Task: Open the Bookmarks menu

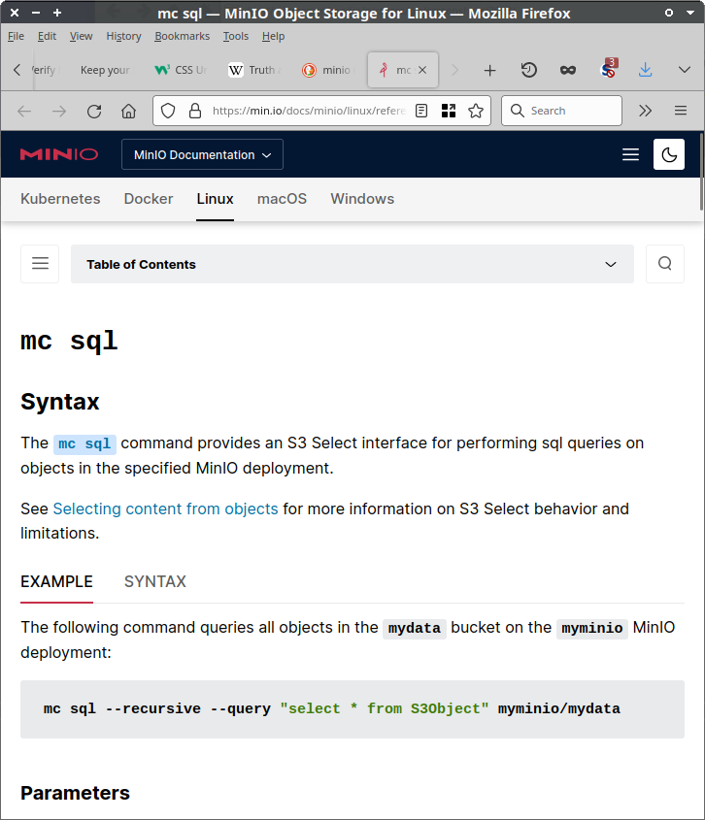Action: (x=182, y=36)
